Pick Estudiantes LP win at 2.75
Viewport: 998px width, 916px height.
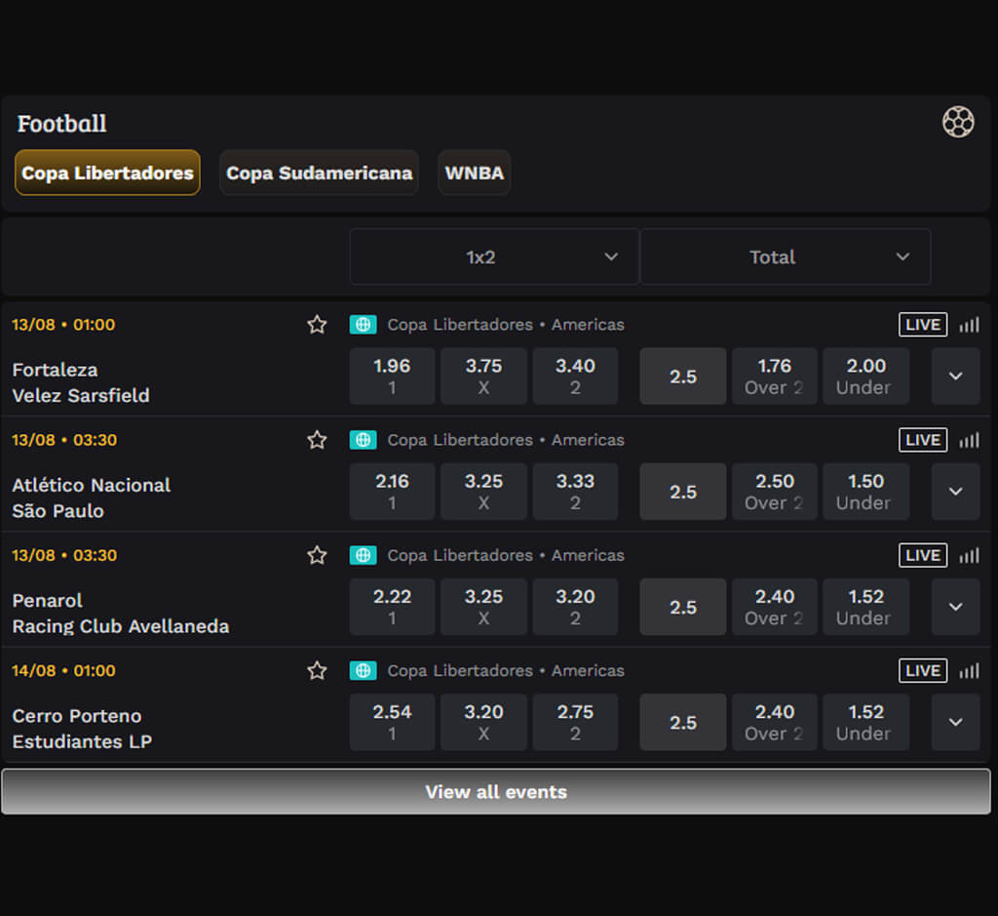(575, 722)
